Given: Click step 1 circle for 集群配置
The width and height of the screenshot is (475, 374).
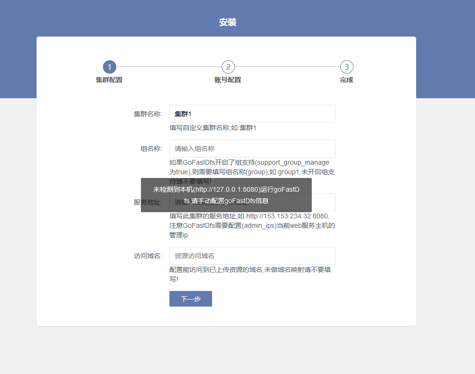Looking at the screenshot, I should pos(109,67).
